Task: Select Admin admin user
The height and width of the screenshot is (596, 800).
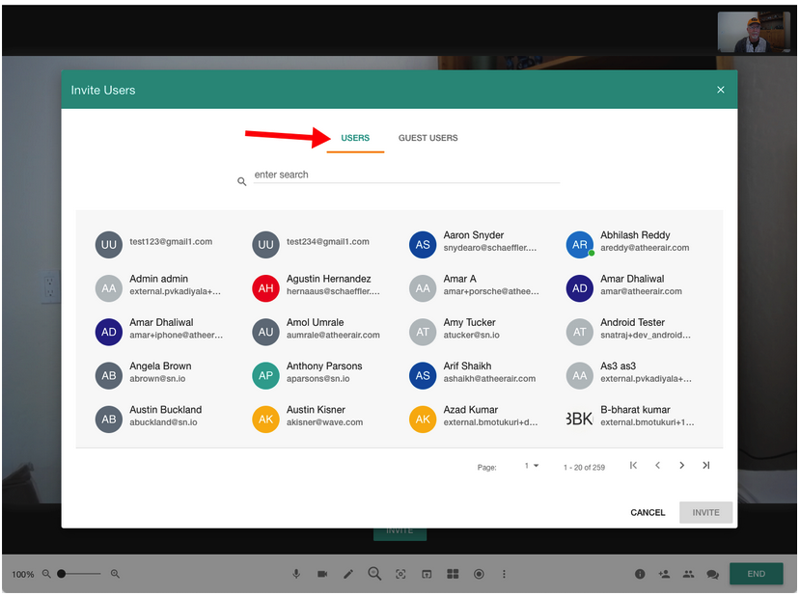Action: coord(159,288)
